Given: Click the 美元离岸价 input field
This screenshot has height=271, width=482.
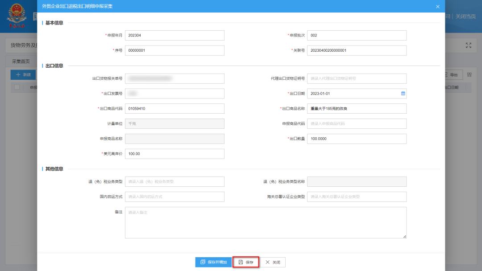Looking at the screenshot, I should click(175, 154).
